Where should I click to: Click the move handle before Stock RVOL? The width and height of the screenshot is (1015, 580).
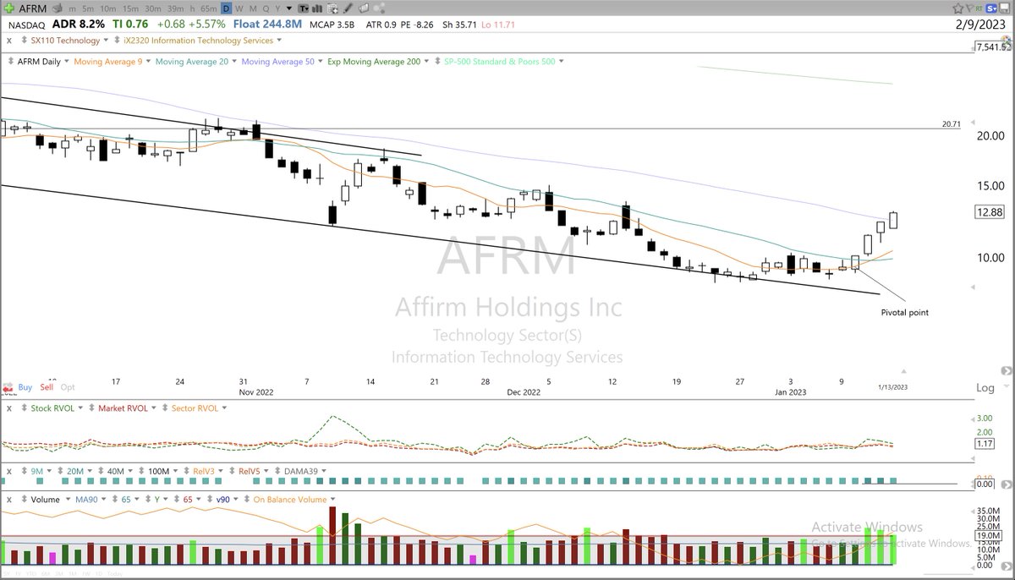(24, 408)
